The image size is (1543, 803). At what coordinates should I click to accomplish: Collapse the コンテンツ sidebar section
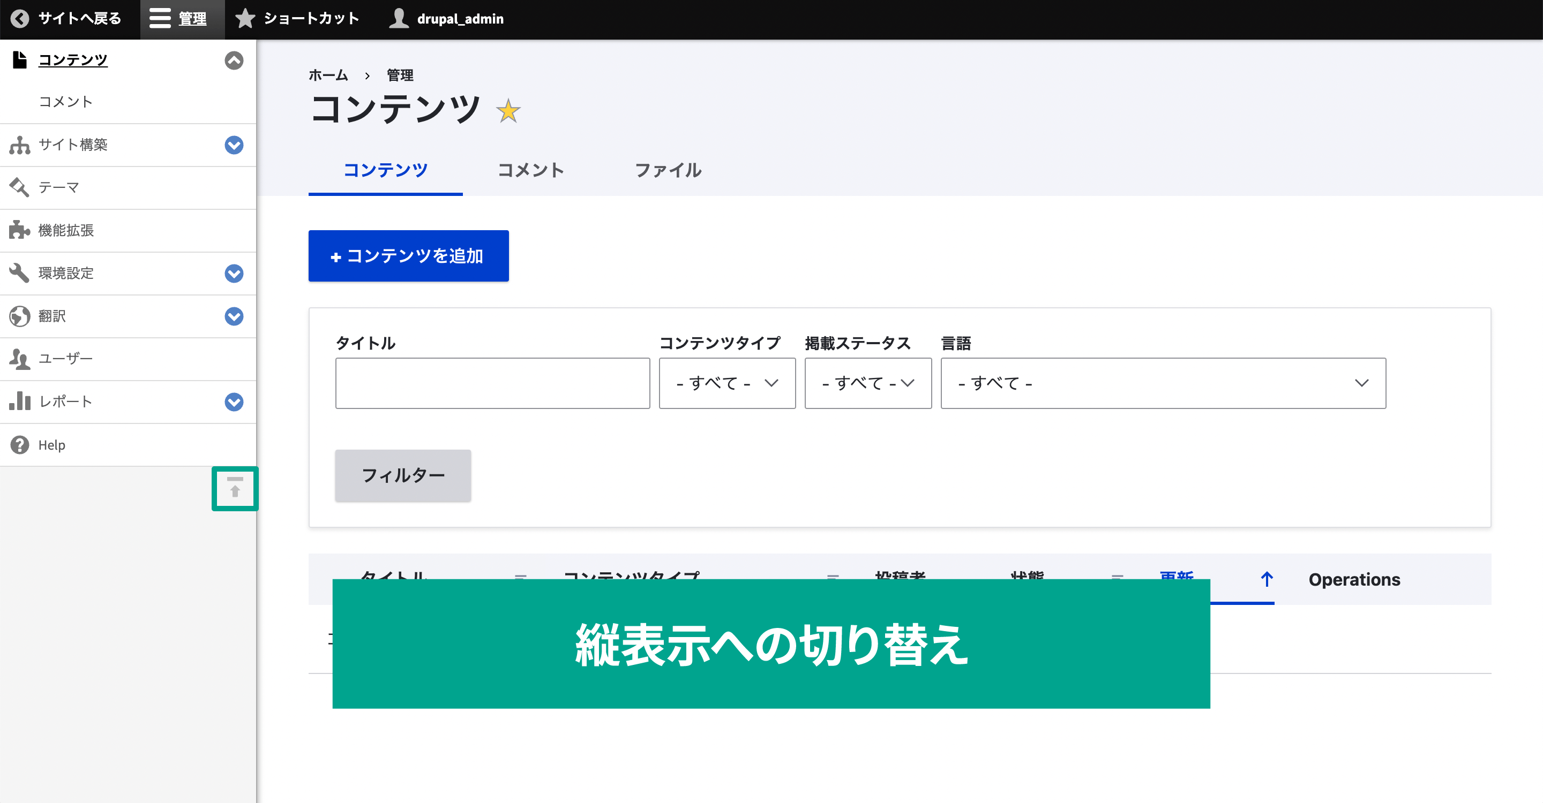pos(234,60)
